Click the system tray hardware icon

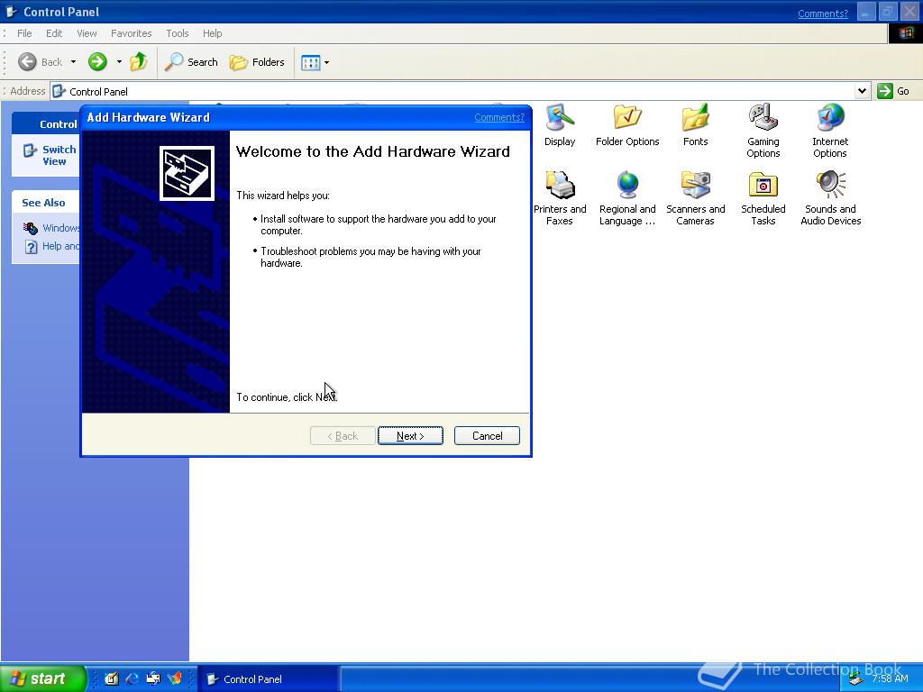[x=855, y=679]
